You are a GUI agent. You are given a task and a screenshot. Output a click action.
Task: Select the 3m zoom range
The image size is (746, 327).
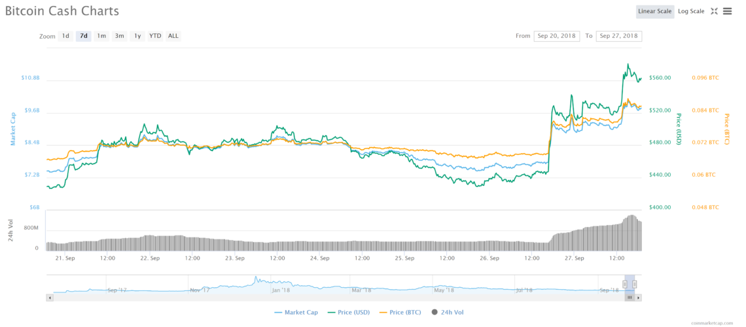click(x=119, y=36)
